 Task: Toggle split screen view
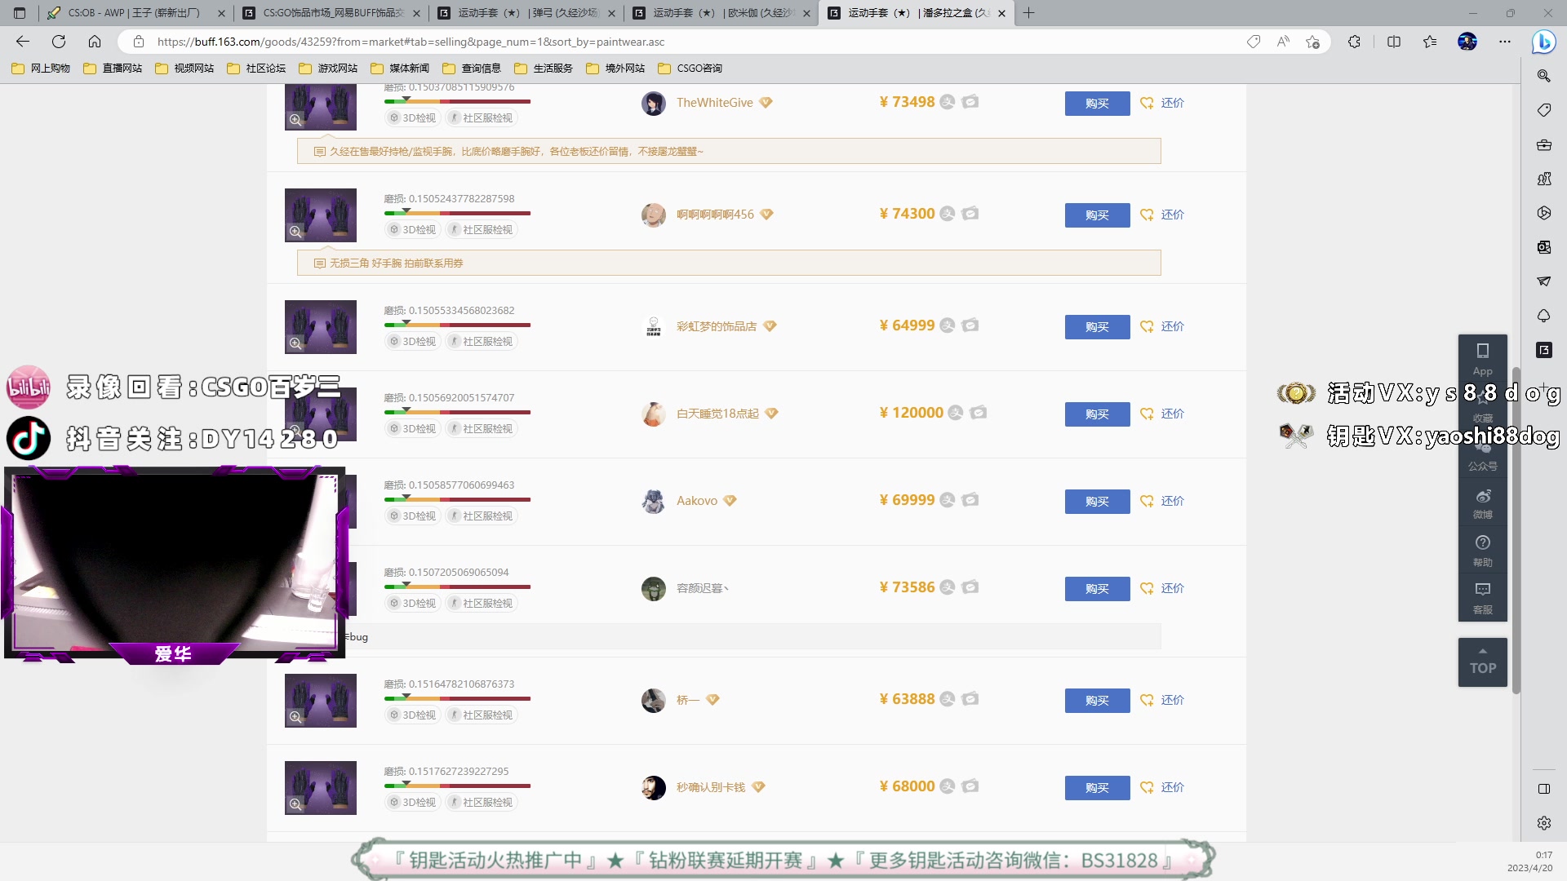pos(1394,42)
